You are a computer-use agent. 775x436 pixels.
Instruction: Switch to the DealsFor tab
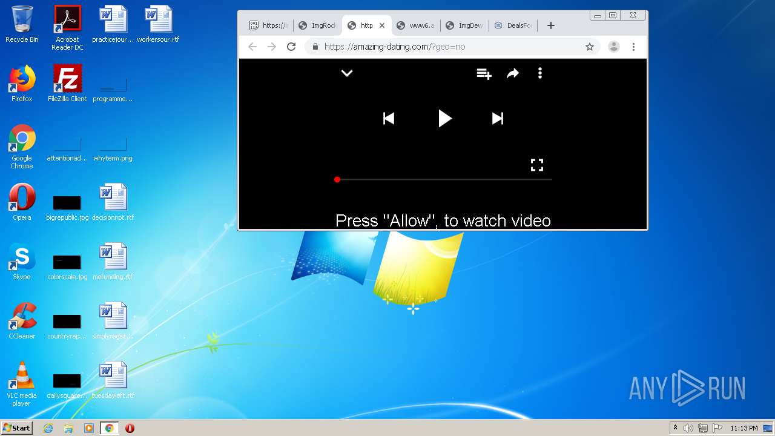tap(514, 25)
